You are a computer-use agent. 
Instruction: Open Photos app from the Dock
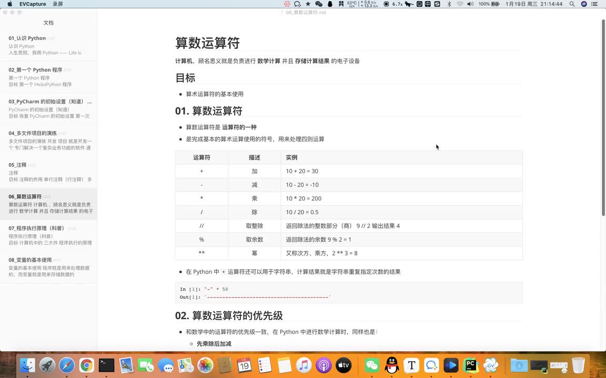(205, 365)
